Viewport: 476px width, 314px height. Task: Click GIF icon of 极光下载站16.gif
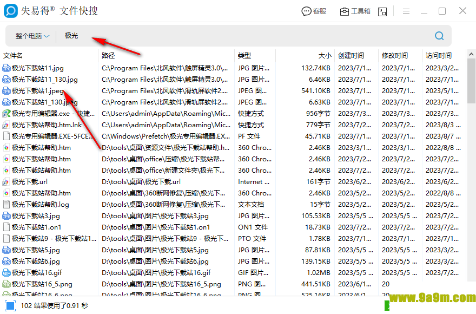[6, 273]
